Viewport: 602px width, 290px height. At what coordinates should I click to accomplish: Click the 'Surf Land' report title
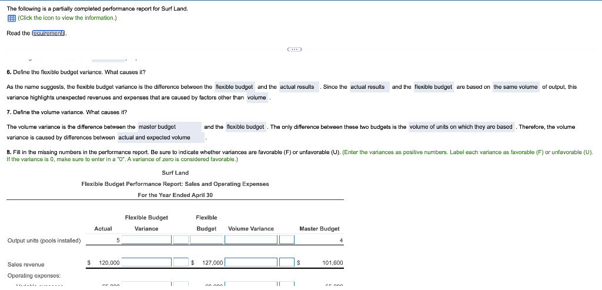175,173
